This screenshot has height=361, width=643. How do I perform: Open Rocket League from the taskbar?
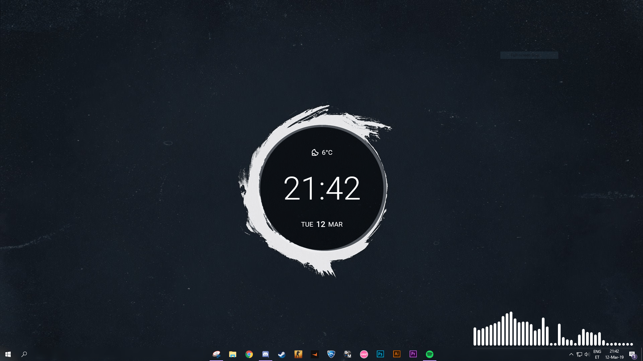click(x=331, y=354)
